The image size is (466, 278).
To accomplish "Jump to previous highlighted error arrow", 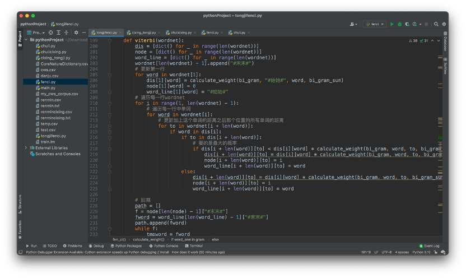I will coord(432,41).
